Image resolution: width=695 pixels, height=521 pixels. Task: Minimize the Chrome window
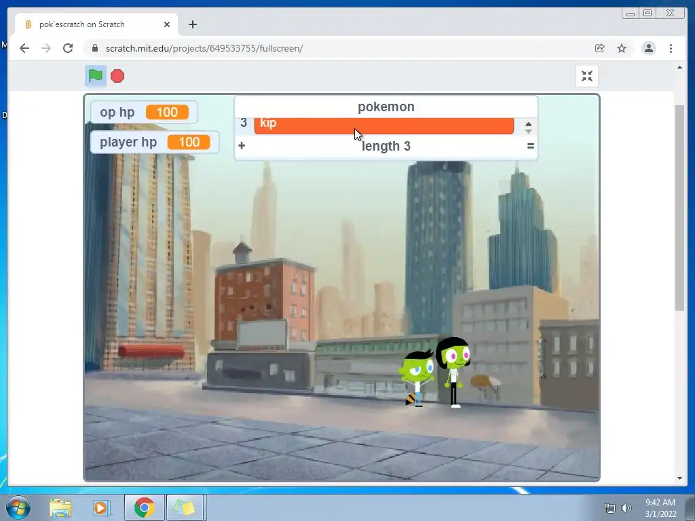(631, 14)
